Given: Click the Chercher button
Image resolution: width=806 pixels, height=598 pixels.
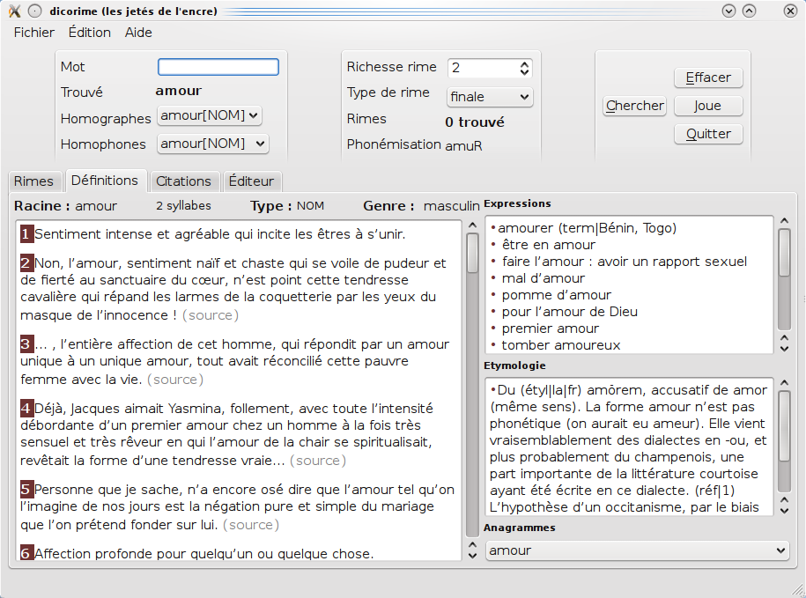Looking at the screenshot, I should [x=635, y=106].
